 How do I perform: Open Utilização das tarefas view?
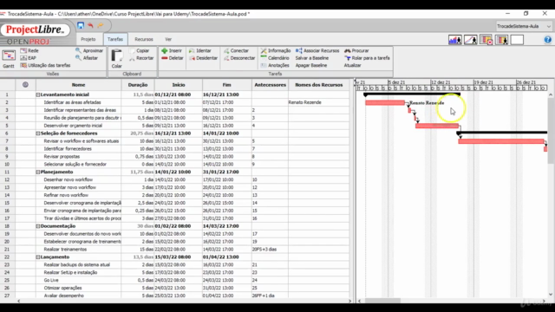45,66
